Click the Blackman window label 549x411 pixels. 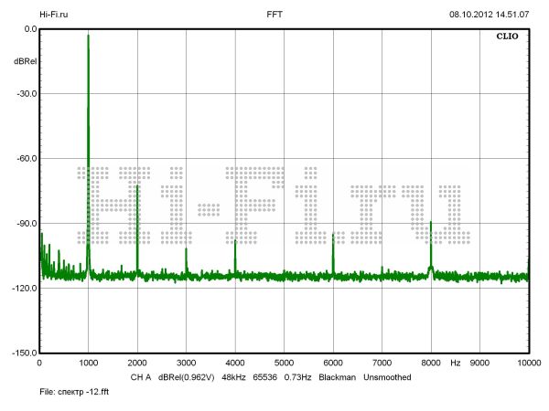[x=337, y=376]
